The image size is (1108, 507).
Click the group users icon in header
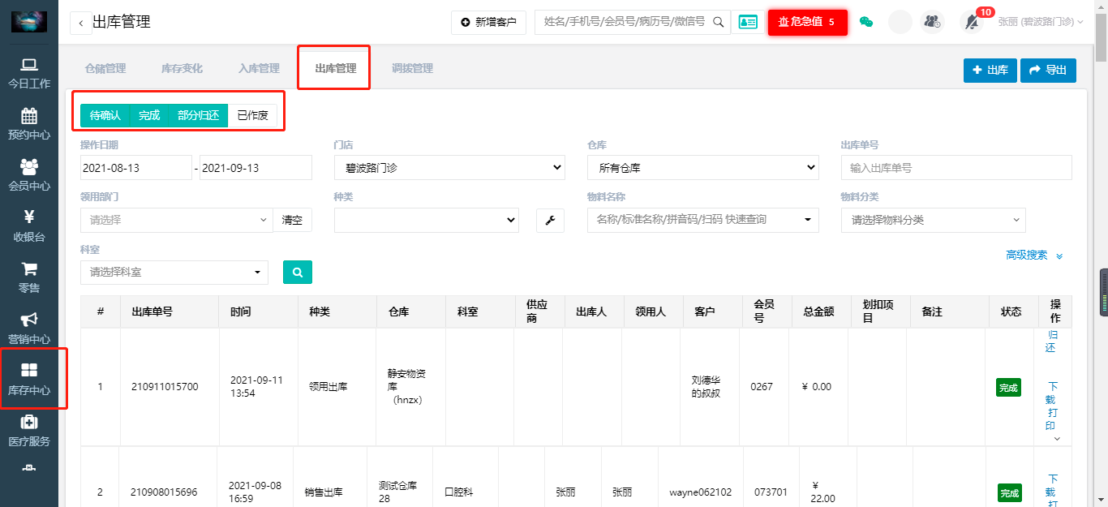(x=933, y=22)
